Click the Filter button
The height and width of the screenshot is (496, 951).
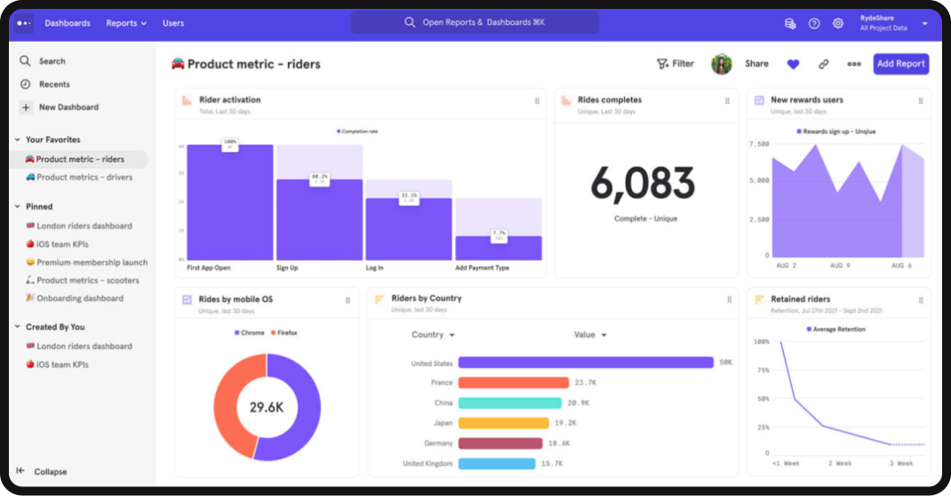point(675,64)
